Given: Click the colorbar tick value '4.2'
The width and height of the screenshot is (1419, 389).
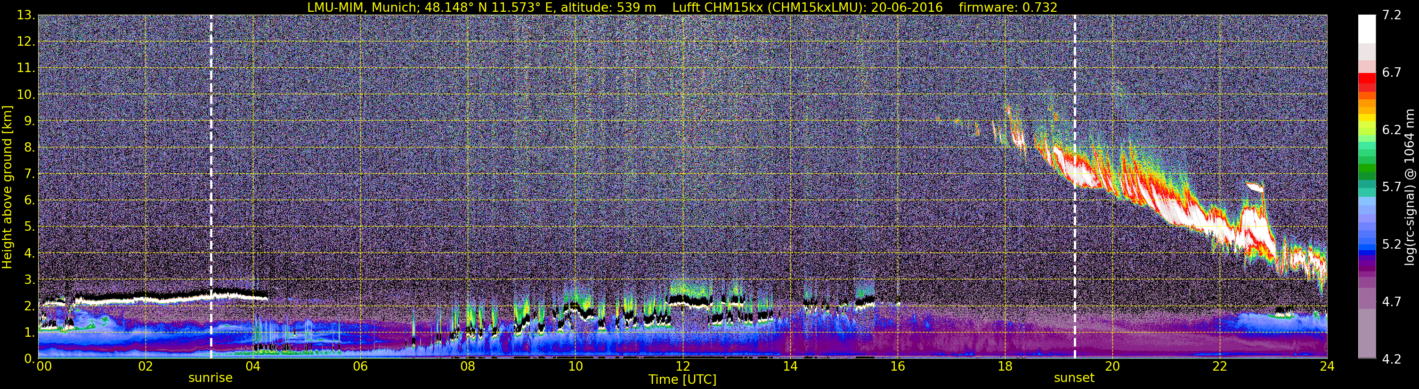Looking at the screenshot, I should (1392, 359).
